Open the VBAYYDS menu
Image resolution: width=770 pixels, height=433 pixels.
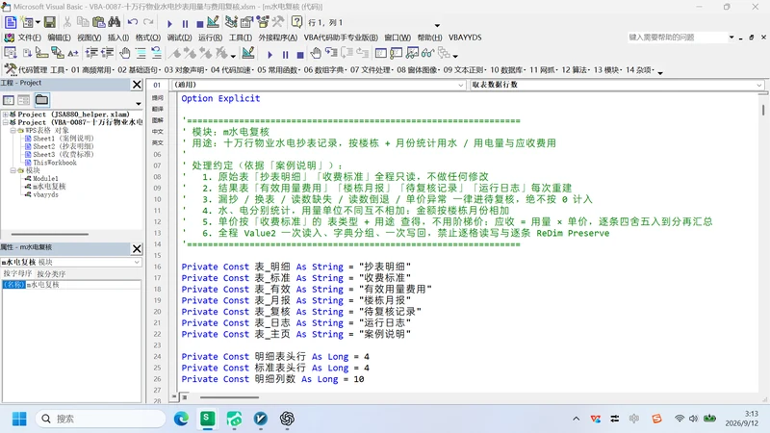pos(465,38)
